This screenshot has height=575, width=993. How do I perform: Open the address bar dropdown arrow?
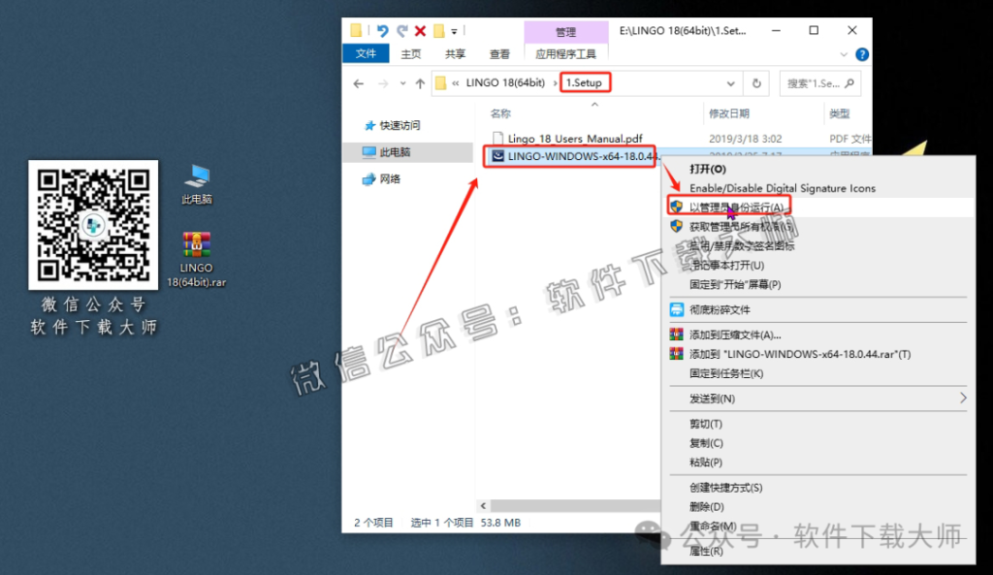pyautogui.click(x=732, y=82)
